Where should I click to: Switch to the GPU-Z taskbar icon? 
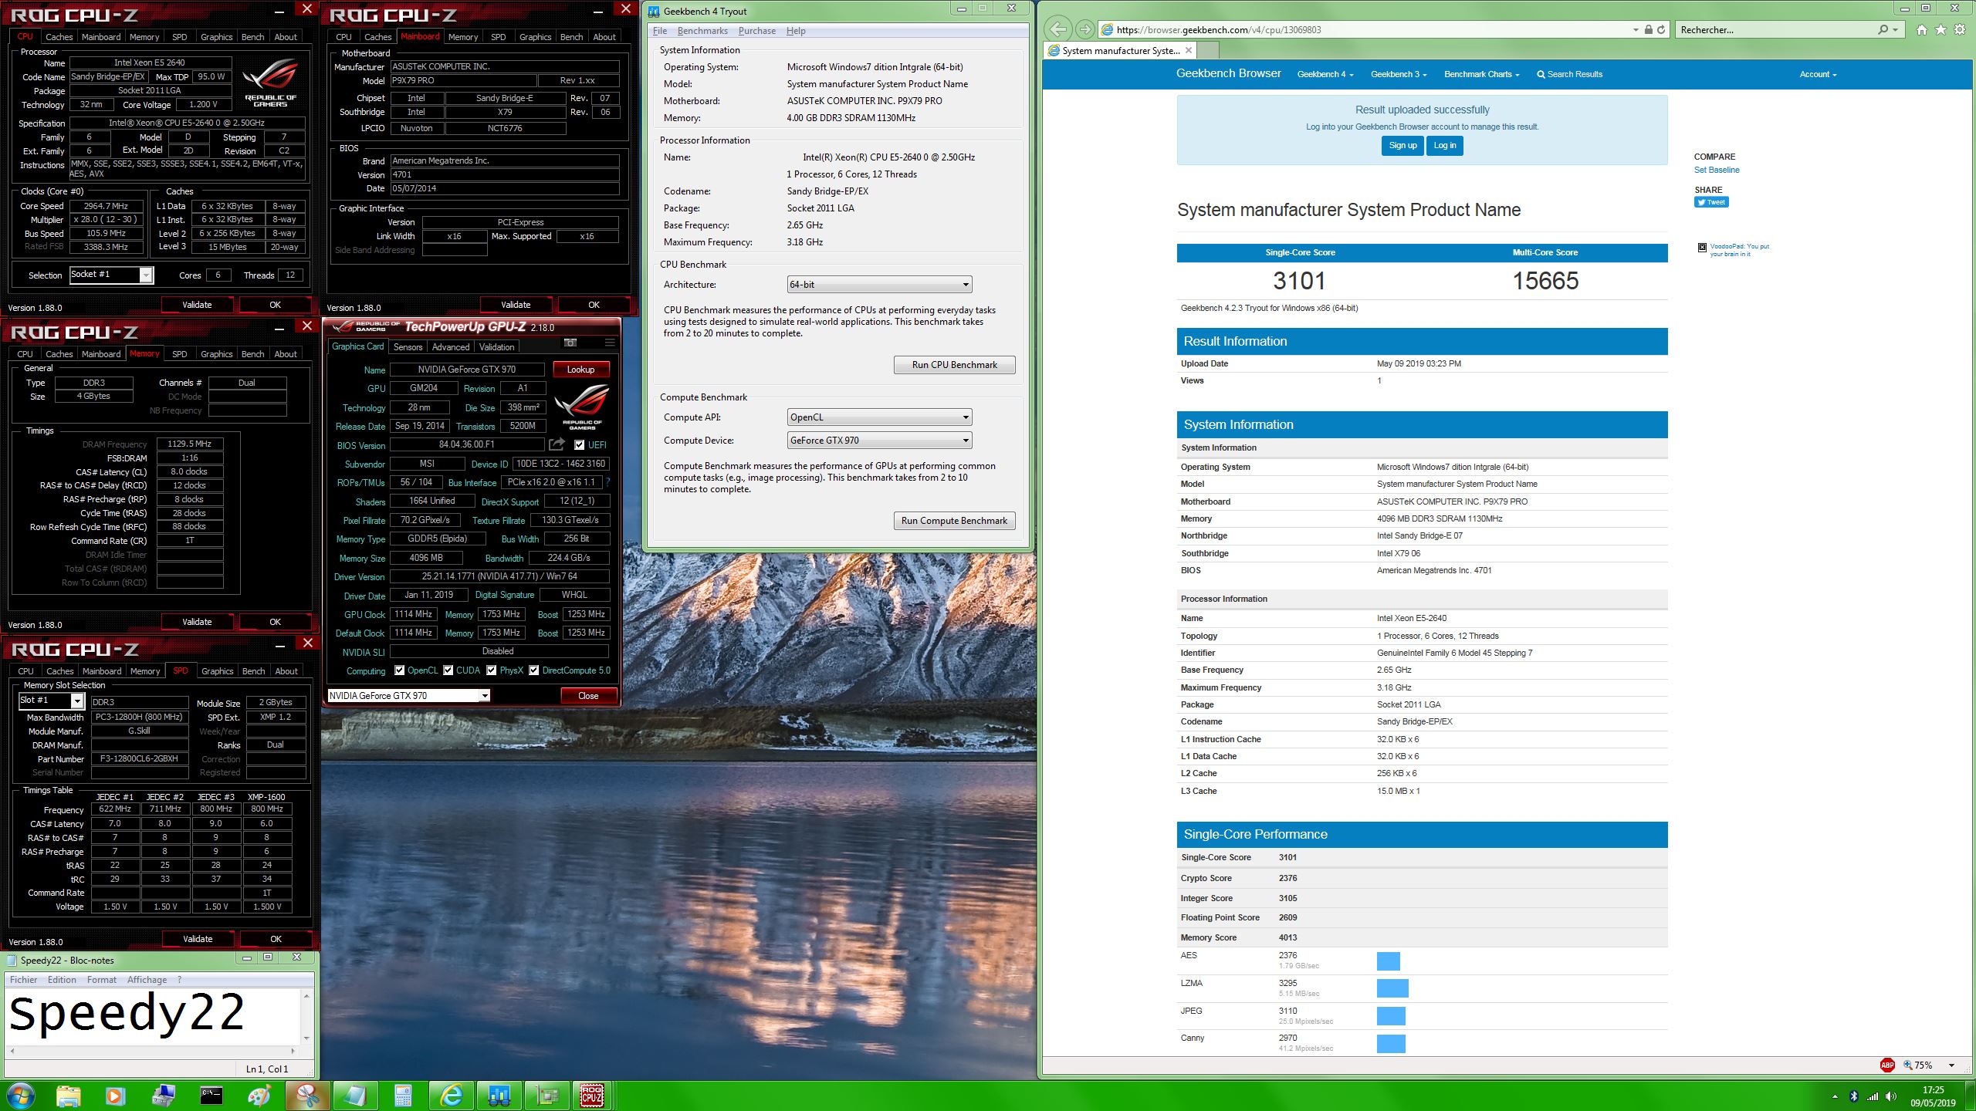click(x=546, y=1096)
